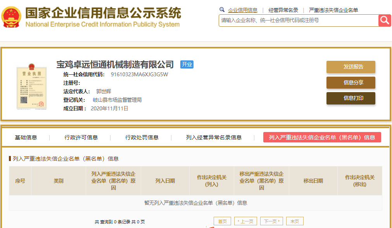
Task: Click the 移出日期 column header
Action: tap(313, 181)
